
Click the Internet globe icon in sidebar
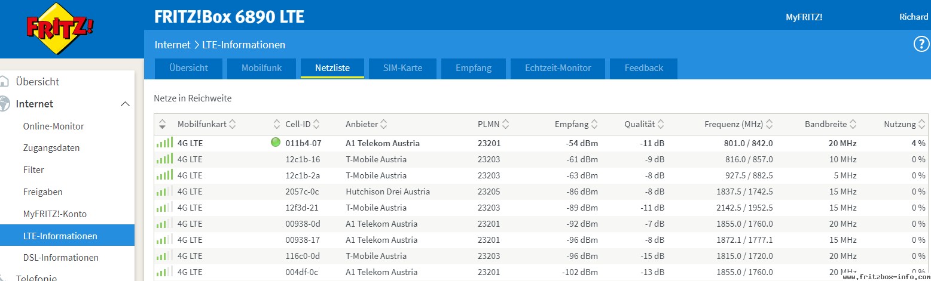[x=5, y=104]
